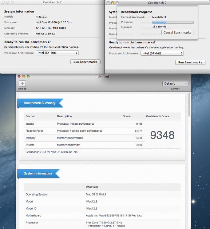Click 'Memory bandwidth' description text
Viewport: 210px width, 229px height.
(x=69, y=145)
